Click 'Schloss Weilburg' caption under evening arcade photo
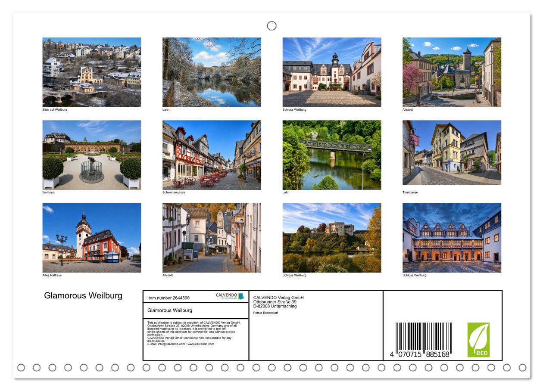543x391 pixels. (x=414, y=275)
